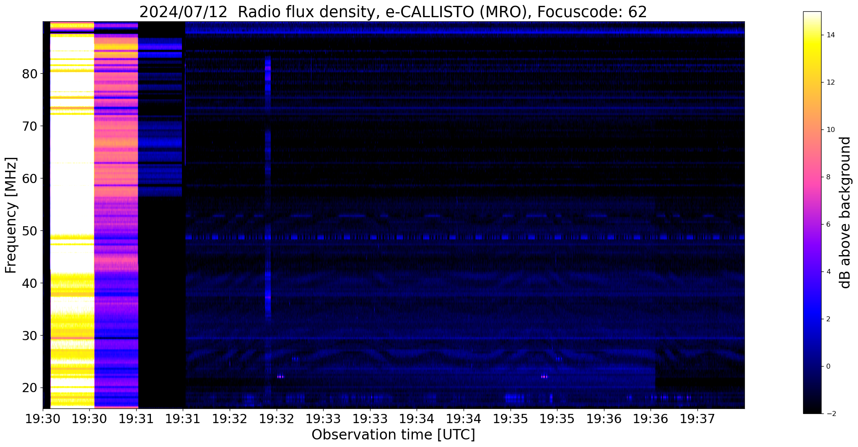858x447 pixels.
Task: Click the 8 value on the colorbar
Action: click(828, 177)
